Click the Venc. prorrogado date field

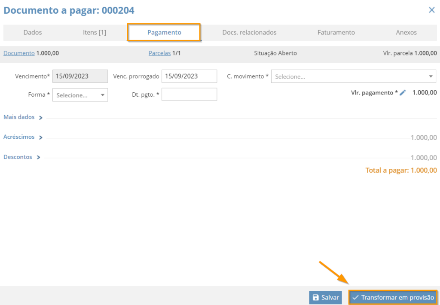[189, 76]
